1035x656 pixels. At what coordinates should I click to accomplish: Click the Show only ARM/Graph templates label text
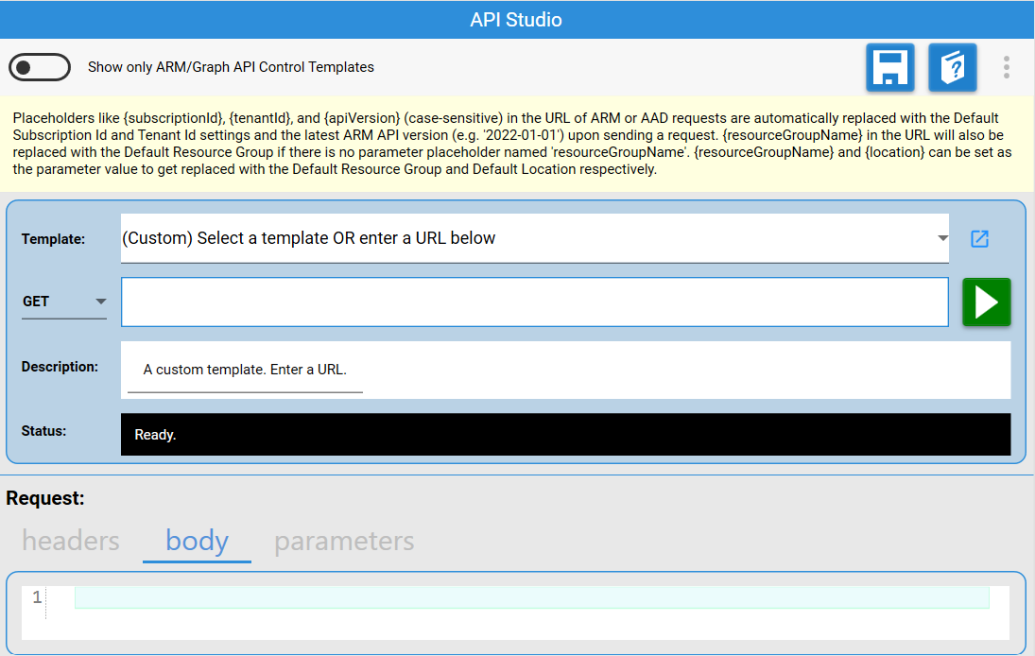coord(231,67)
